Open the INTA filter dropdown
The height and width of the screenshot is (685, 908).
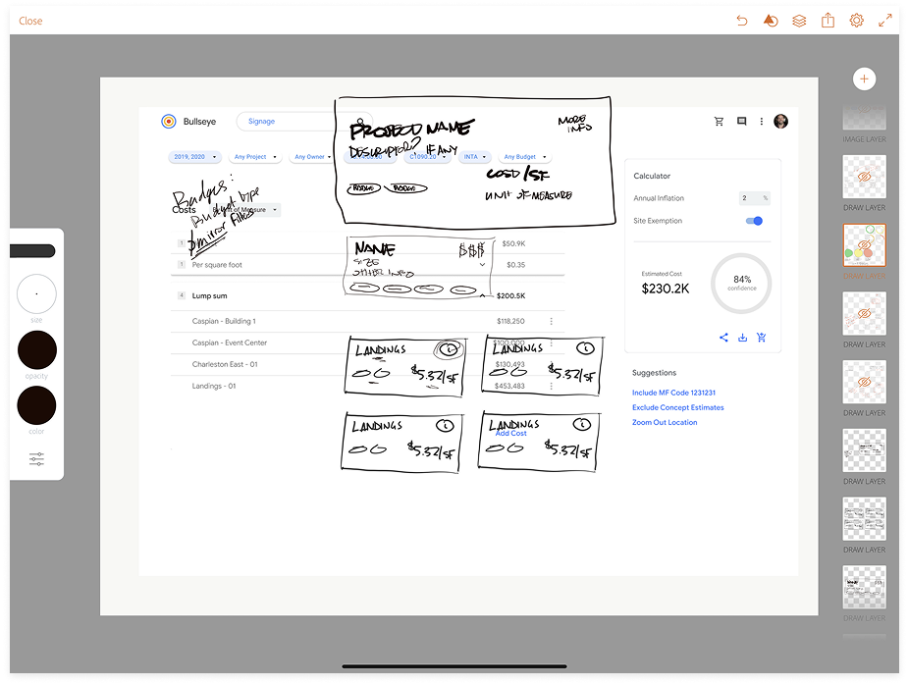pos(475,157)
